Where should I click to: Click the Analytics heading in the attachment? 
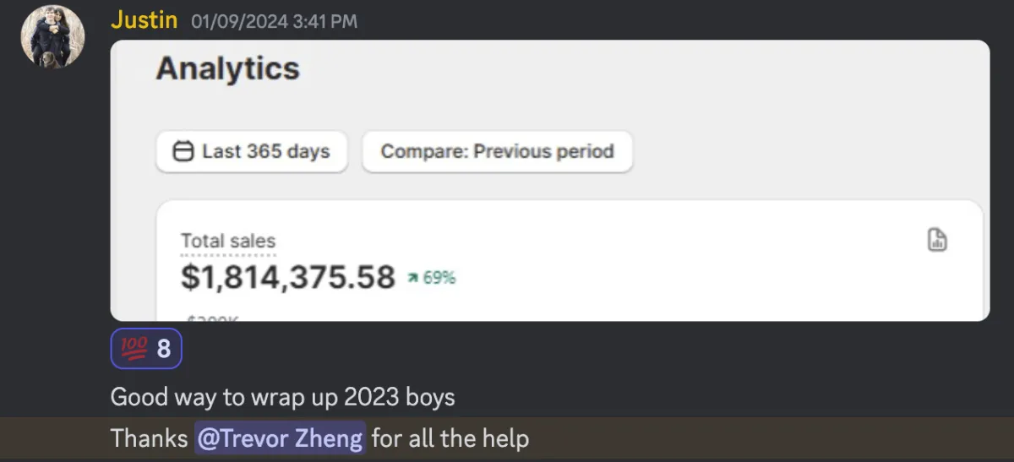[227, 68]
